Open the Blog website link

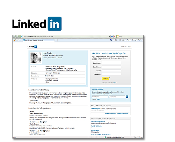click(48, 82)
